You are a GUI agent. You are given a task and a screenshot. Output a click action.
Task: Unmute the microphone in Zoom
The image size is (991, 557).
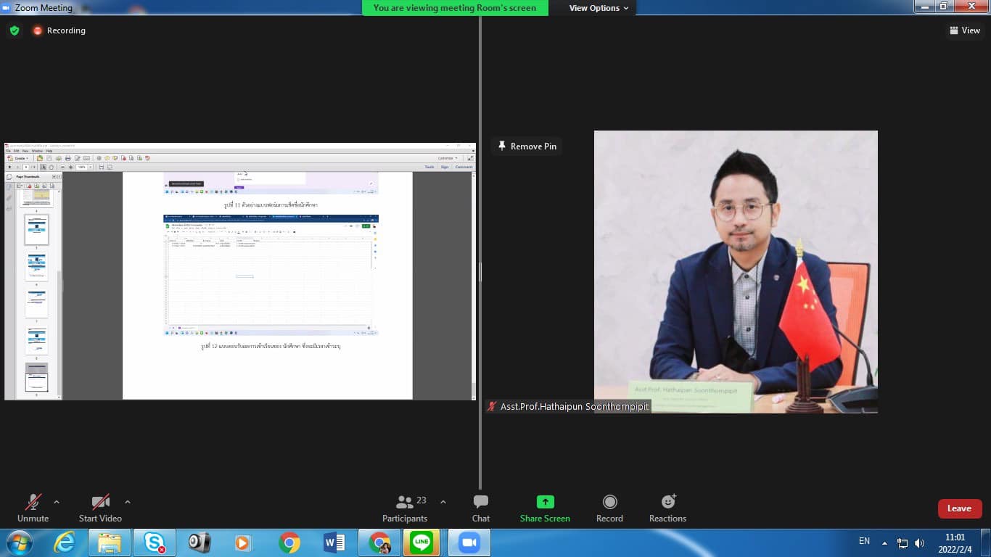coord(33,508)
